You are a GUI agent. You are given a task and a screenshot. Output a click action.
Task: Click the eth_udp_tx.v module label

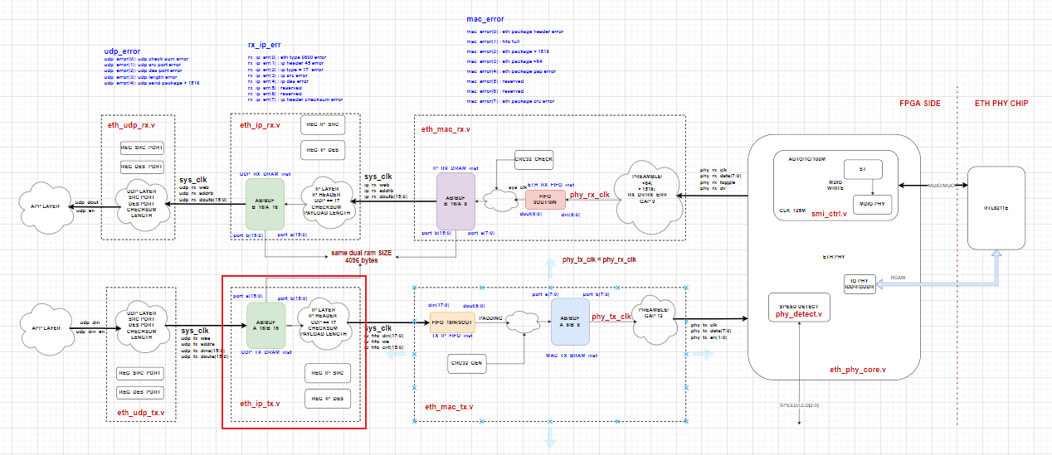[x=140, y=413]
